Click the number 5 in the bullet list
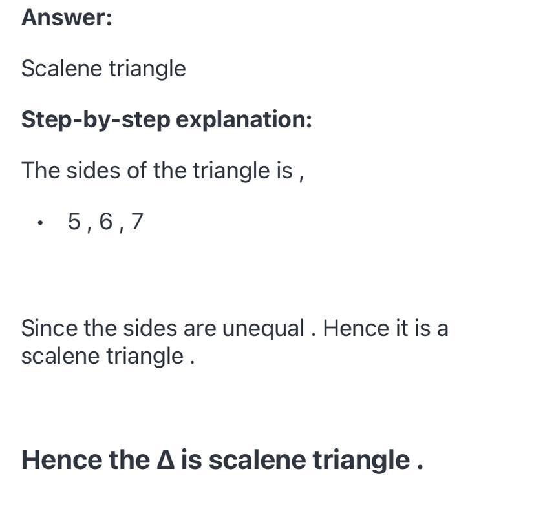 tap(74, 222)
